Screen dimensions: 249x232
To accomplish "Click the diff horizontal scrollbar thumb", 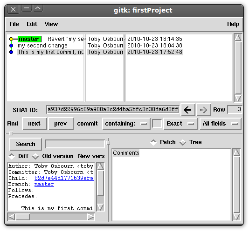I will tap(23, 217).
